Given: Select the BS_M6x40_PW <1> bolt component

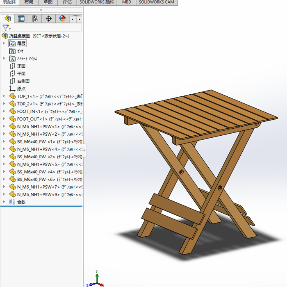Looking at the screenshot, I should click(x=46, y=141).
